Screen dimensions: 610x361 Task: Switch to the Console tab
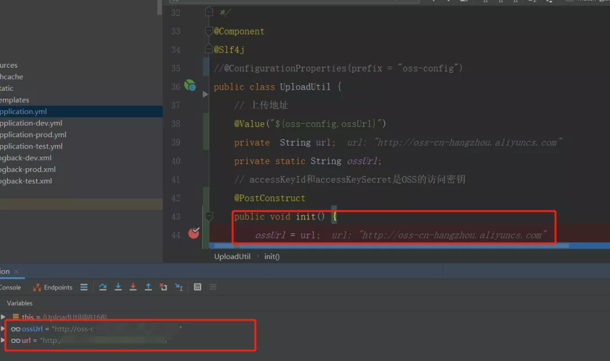(x=11, y=288)
